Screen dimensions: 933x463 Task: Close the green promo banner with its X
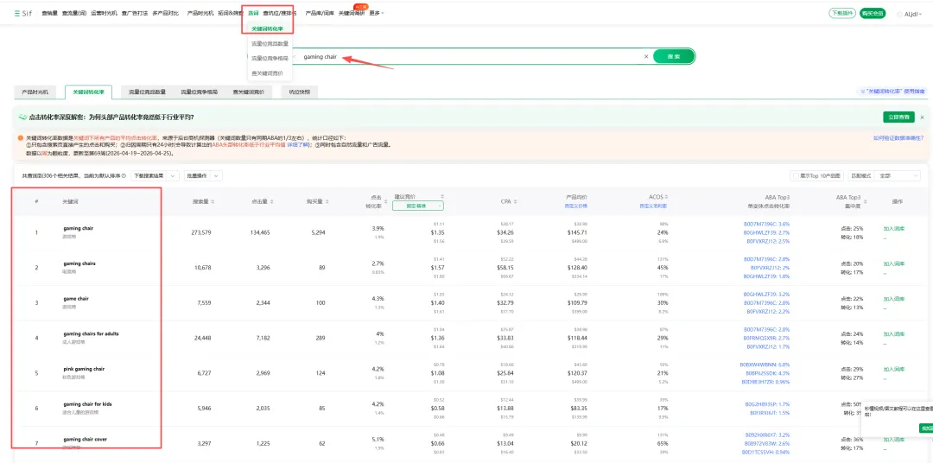tap(922, 117)
